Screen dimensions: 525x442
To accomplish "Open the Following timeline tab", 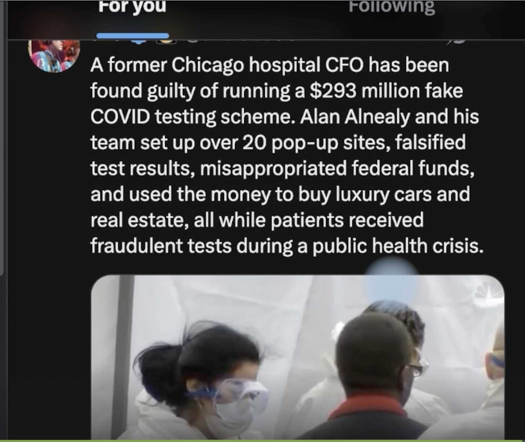I will tap(392, 7).
